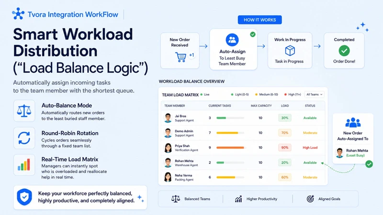The height and width of the screenshot is (215, 383).
Task: Click the people group icon above New Order Auto-Assigned
Action: 353,122
